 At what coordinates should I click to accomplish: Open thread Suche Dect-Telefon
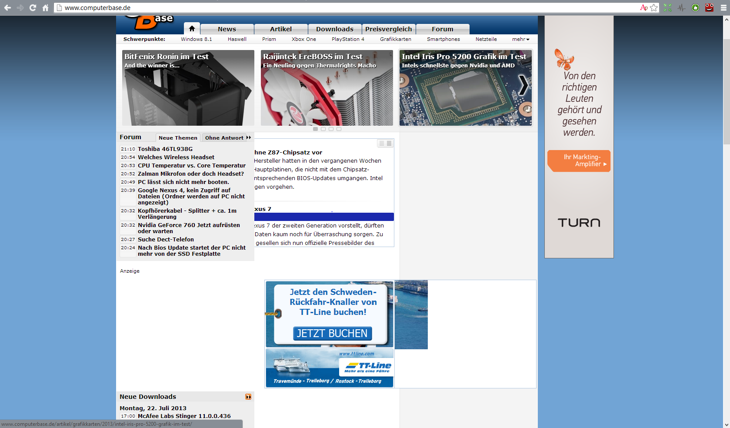tap(166, 239)
